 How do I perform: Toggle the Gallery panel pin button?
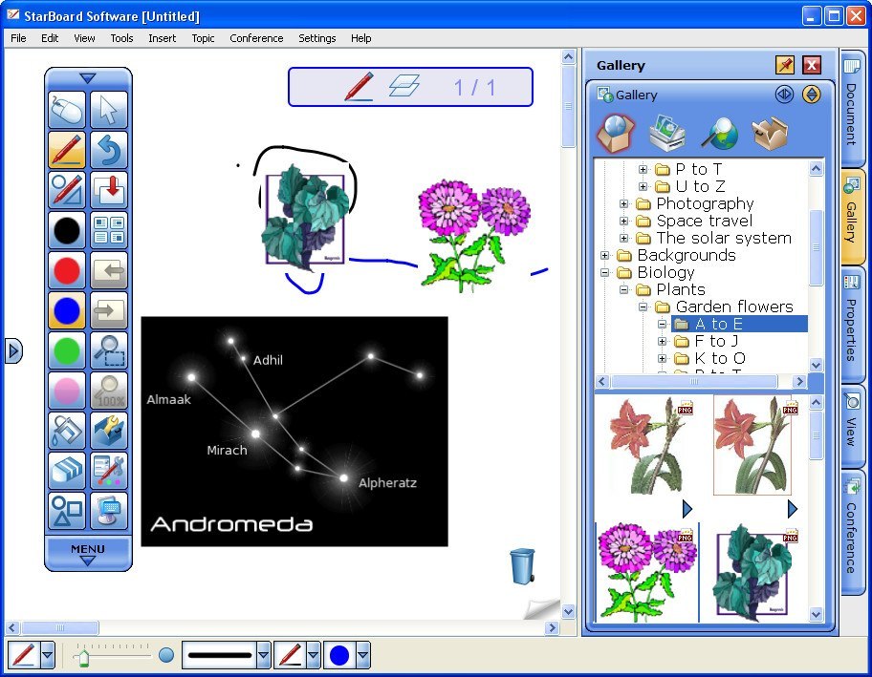[x=785, y=65]
